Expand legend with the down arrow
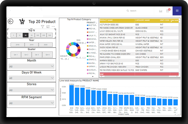 coord(93,77)
